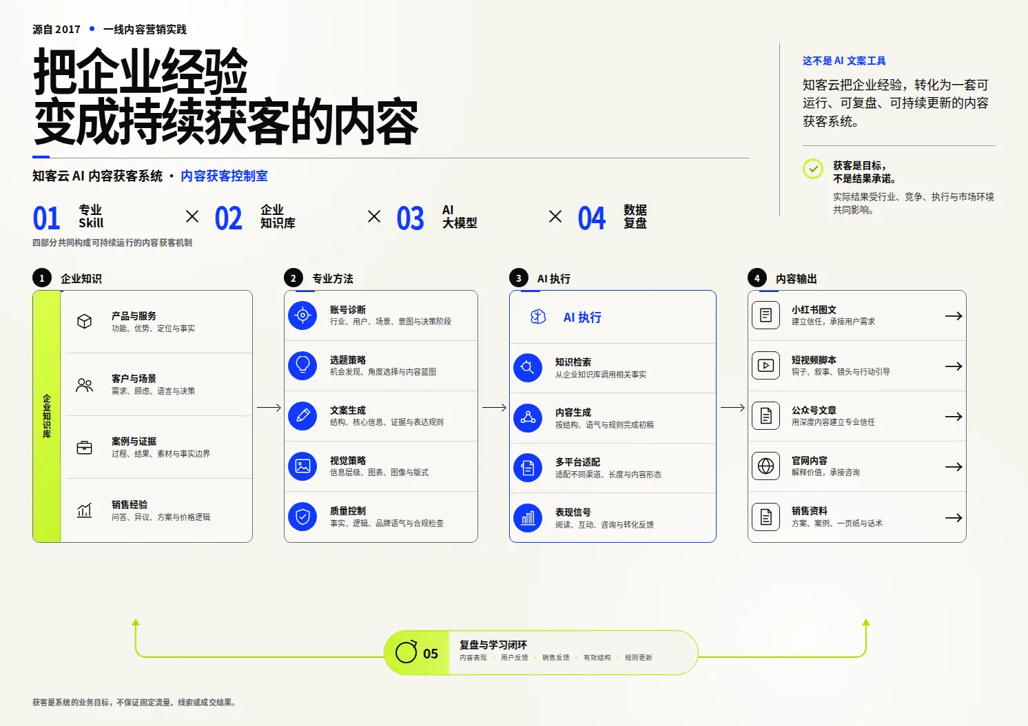Select the 03 AI 大模型 item

pos(437,218)
